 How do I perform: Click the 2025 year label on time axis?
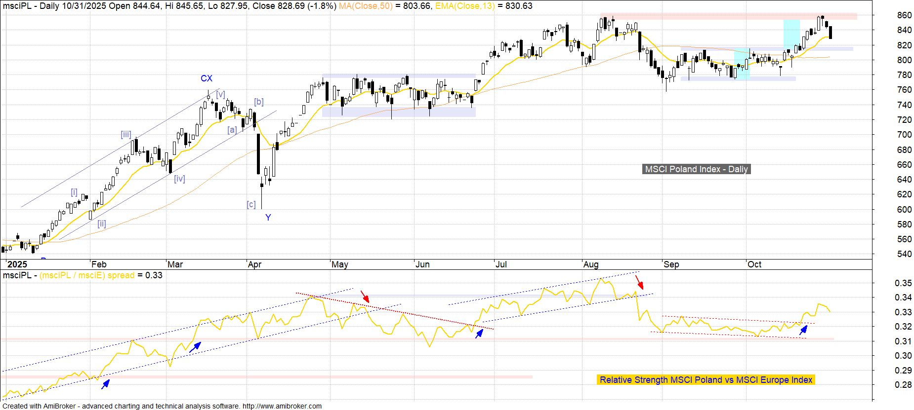pos(17,264)
